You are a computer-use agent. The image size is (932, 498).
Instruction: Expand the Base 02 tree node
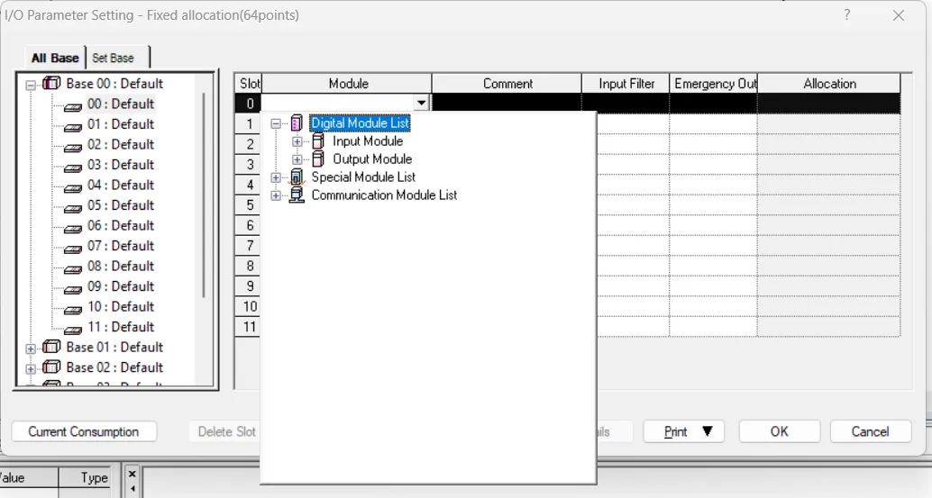(31, 369)
